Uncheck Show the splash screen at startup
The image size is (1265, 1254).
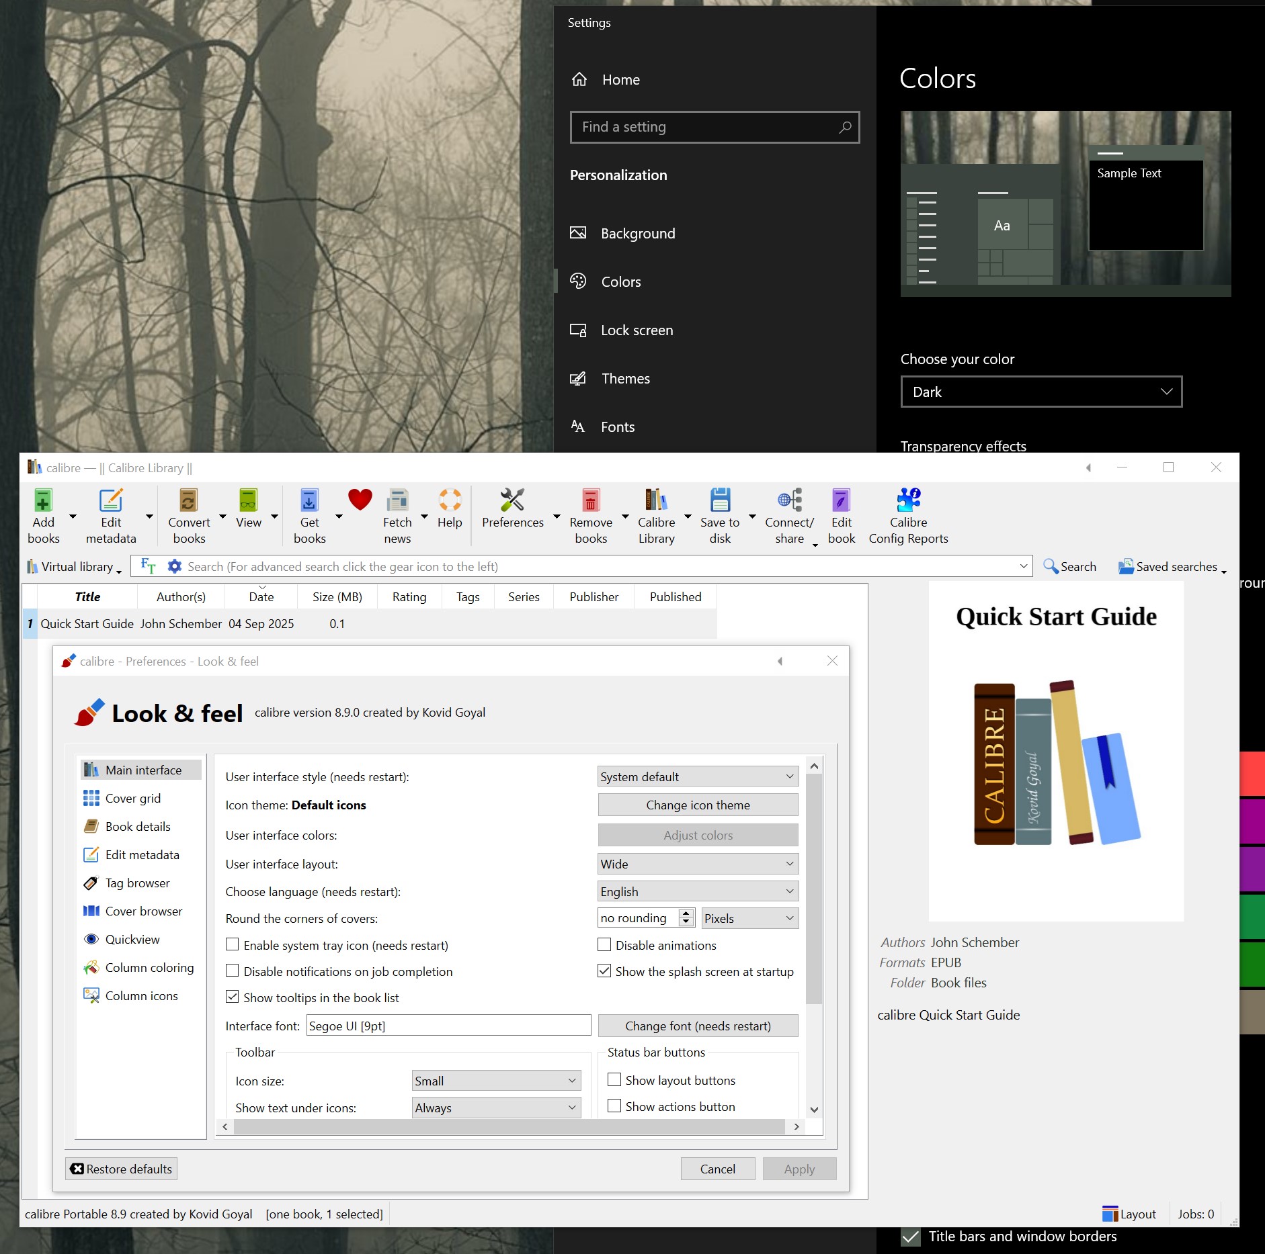(x=604, y=971)
